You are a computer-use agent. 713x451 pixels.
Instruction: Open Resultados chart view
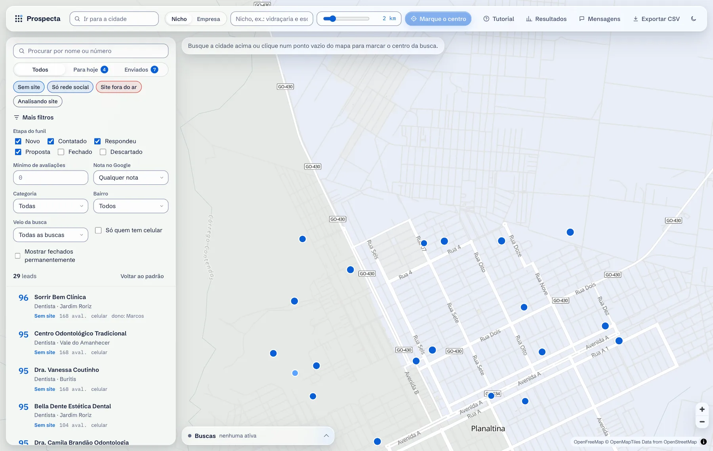point(546,19)
